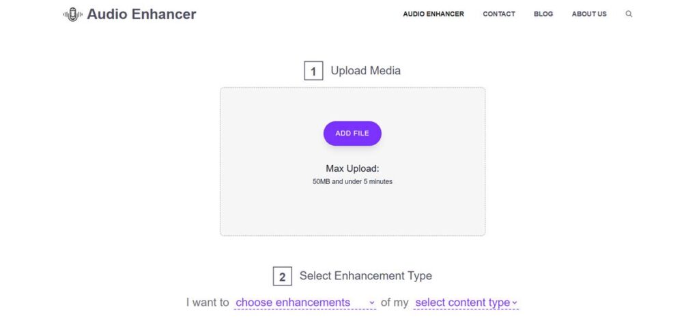Image resolution: width=699 pixels, height=321 pixels.
Task: Click the Upload Media heading
Action: [x=366, y=71]
